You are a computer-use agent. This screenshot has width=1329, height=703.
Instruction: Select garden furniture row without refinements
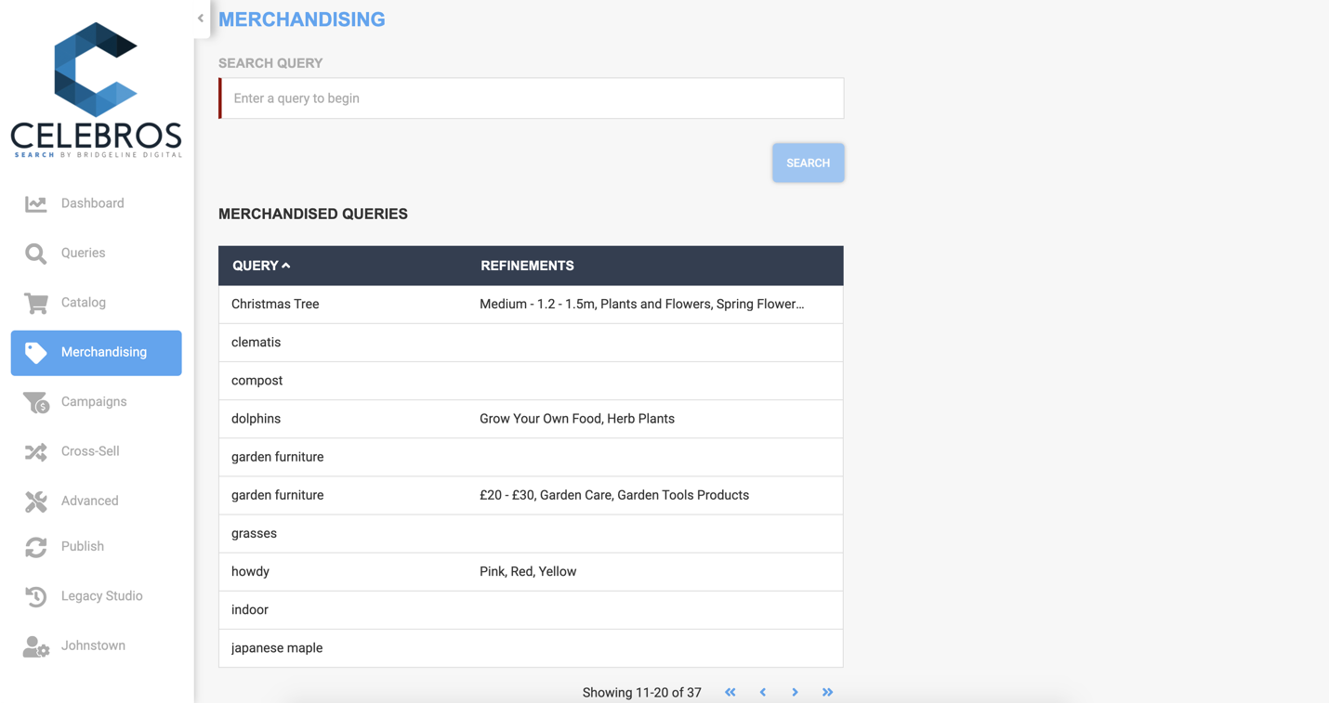(531, 457)
